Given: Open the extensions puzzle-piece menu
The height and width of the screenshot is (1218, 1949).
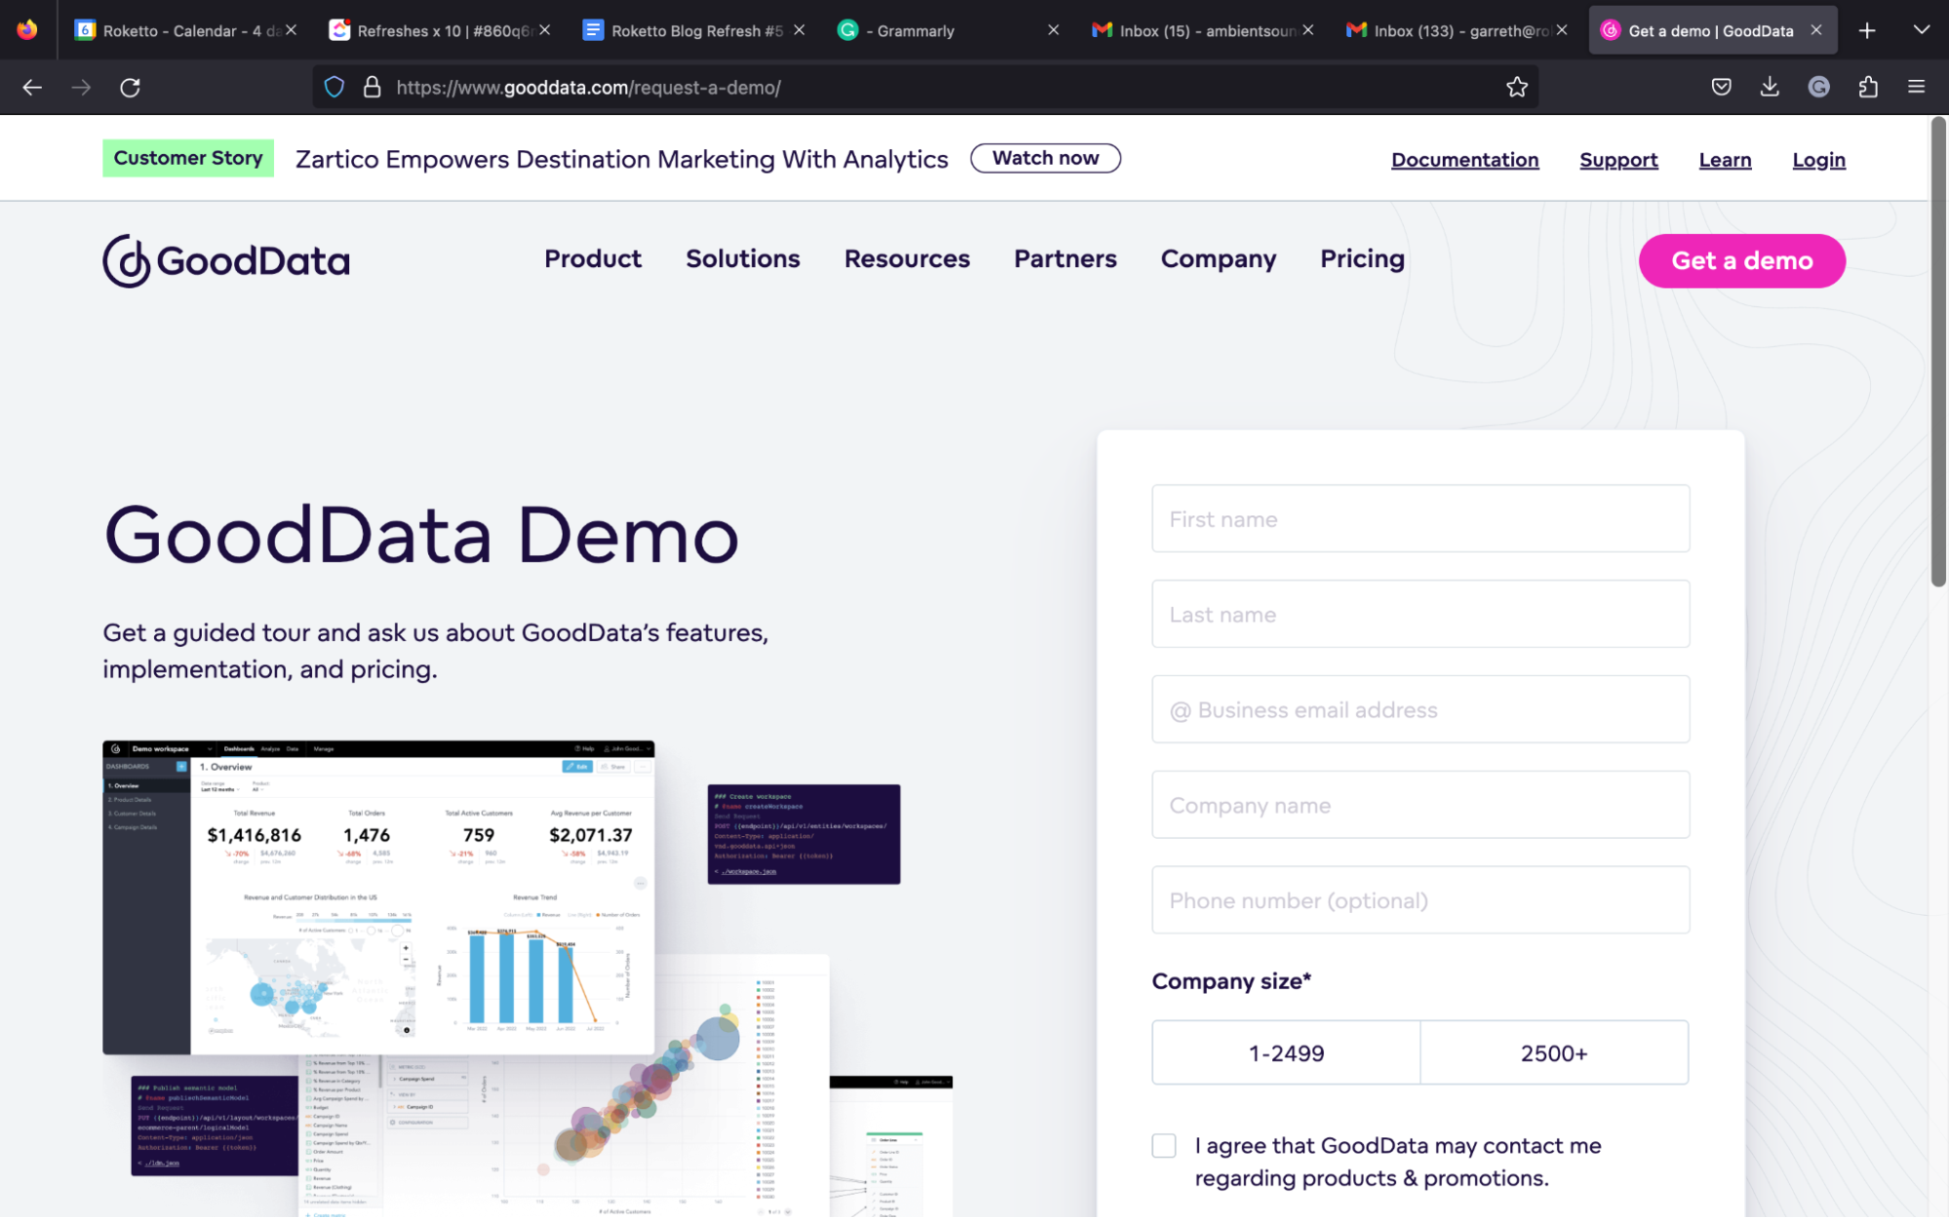Looking at the screenshot, I should 1869,87.
